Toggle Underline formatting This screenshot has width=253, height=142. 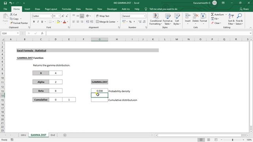tap(42, 22)
